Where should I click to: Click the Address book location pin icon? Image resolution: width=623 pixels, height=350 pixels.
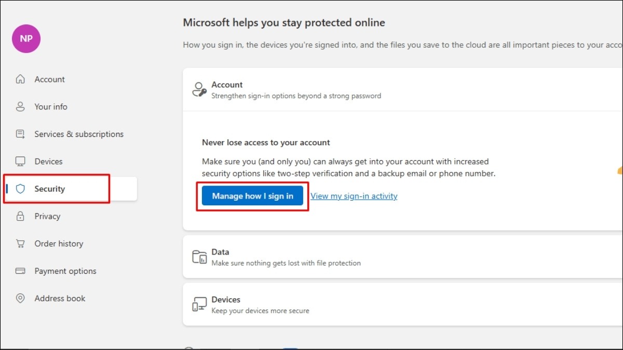tap(20, 299)
